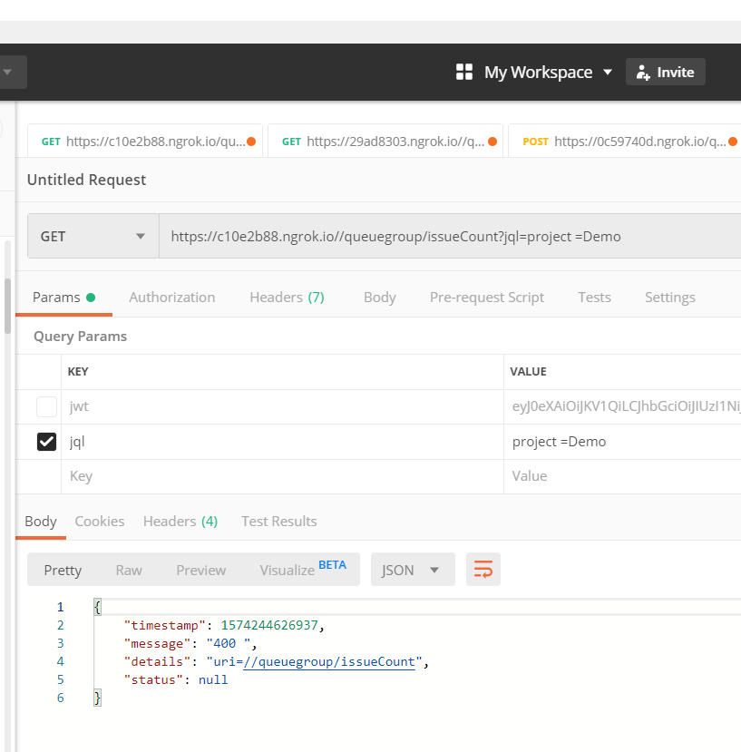Open the Pre-request Script tab

[487, 298]
